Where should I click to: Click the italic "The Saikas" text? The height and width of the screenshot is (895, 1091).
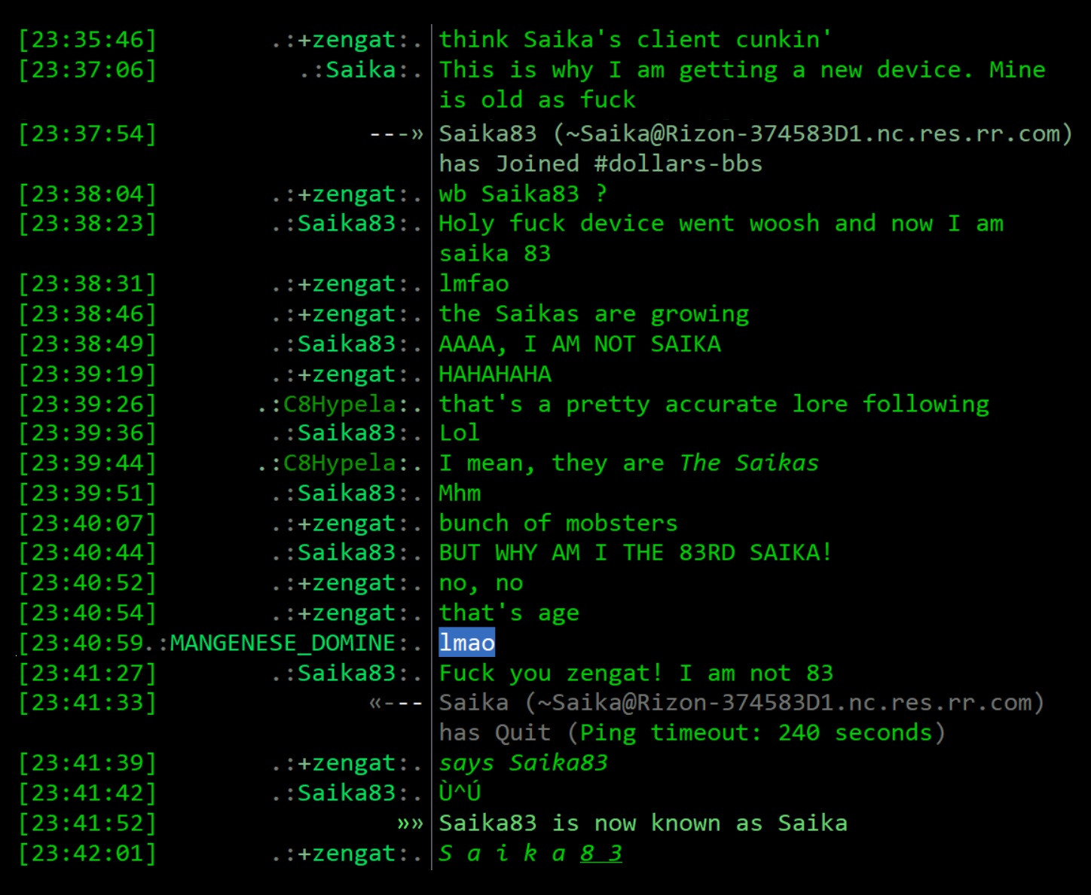click(x=749, y=463)
